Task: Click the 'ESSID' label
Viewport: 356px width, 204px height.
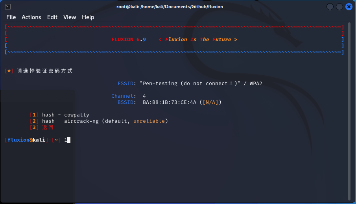Action: (125, 83)
